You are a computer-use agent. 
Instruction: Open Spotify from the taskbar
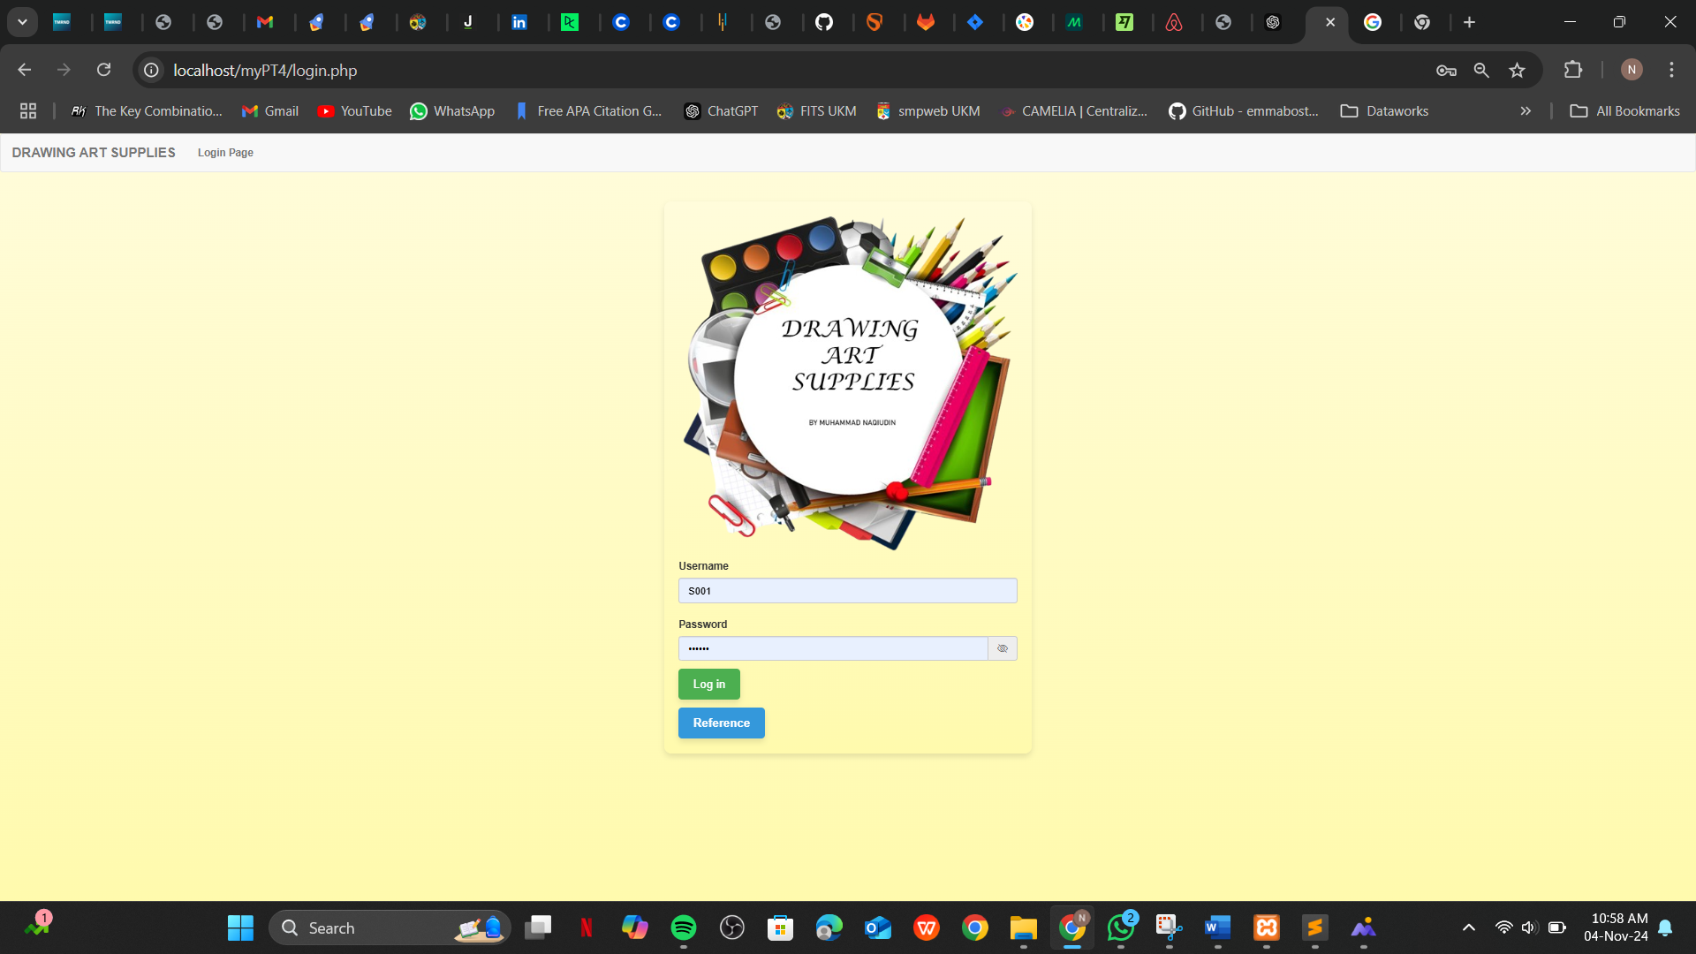click(x=683, y=927)
